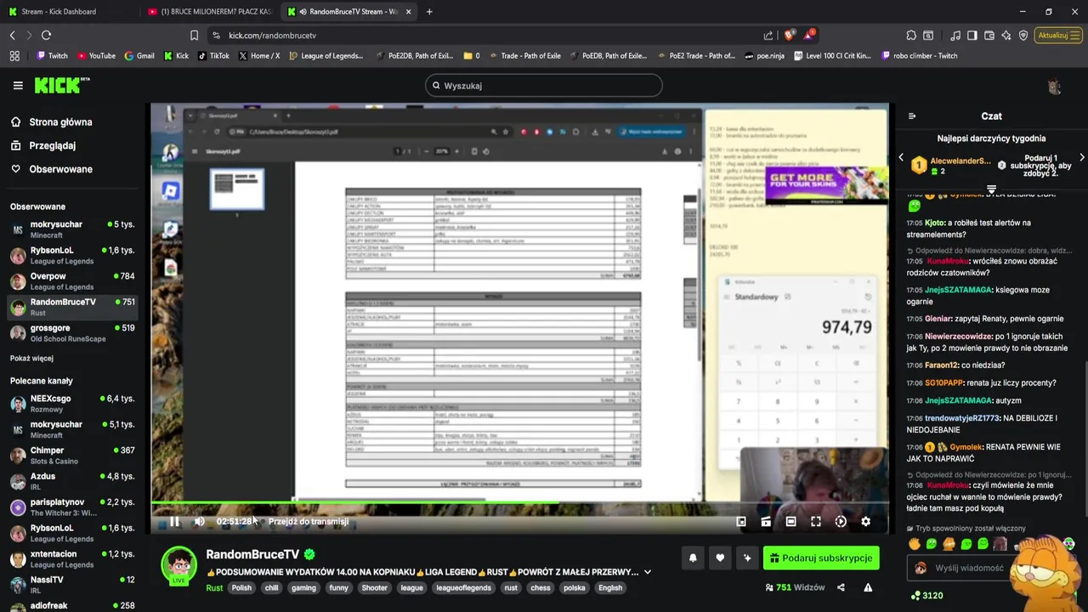Open NEEXcsgo recommended channel
The image size is (1088, 612).
(x=72, y=403)
